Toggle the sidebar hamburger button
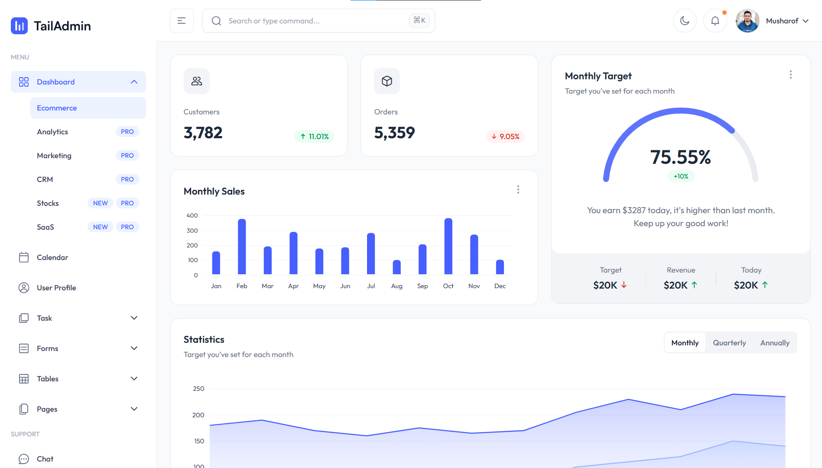The width and height of the screenshot is (822, 468). click(182, 21)
